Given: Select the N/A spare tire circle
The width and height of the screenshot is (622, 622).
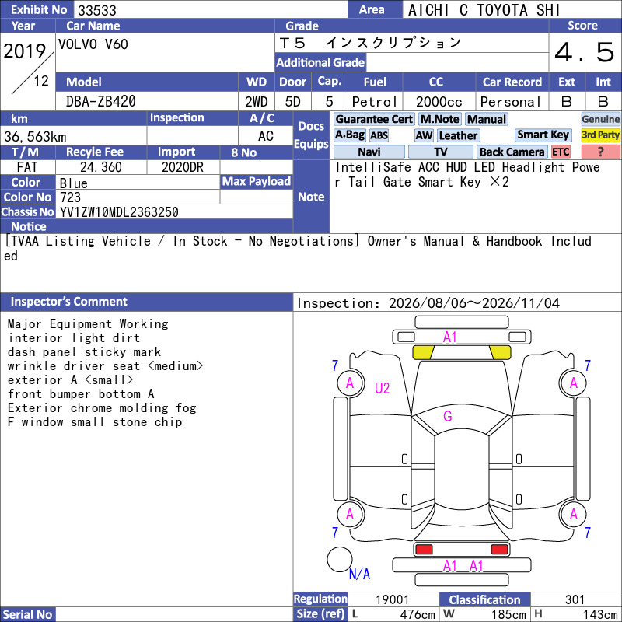Looking at the screenshot, I should (x=340, y=559).
